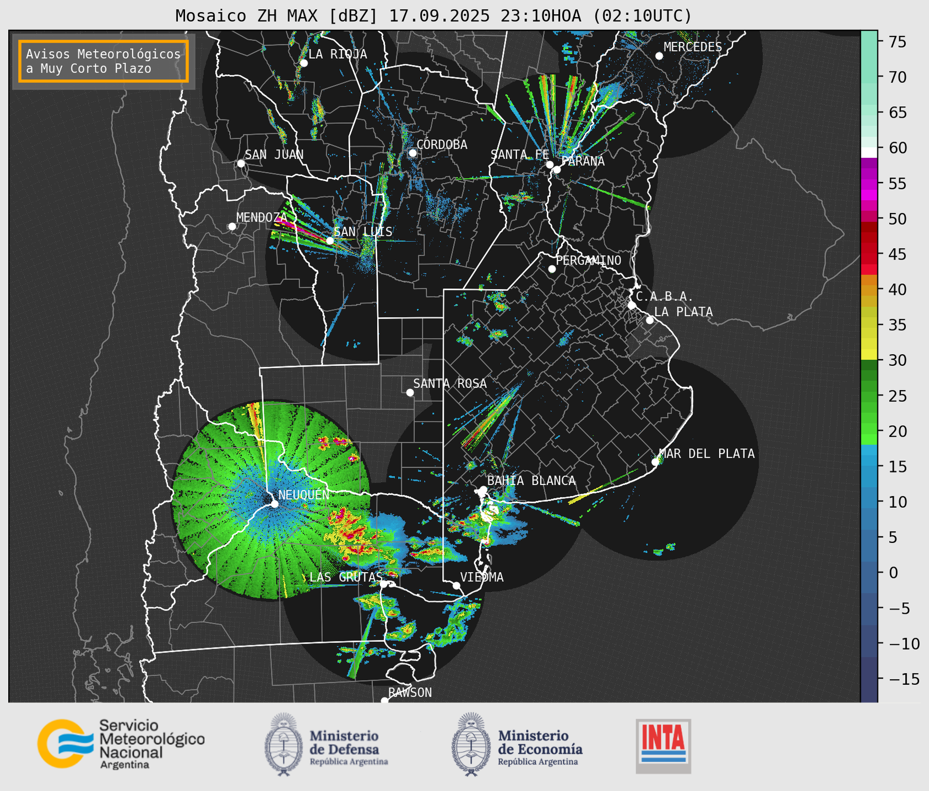Select the RAWSON city marker dot
Screen dimensions: 929x791
pyautogui.click(x=384, y=701)
